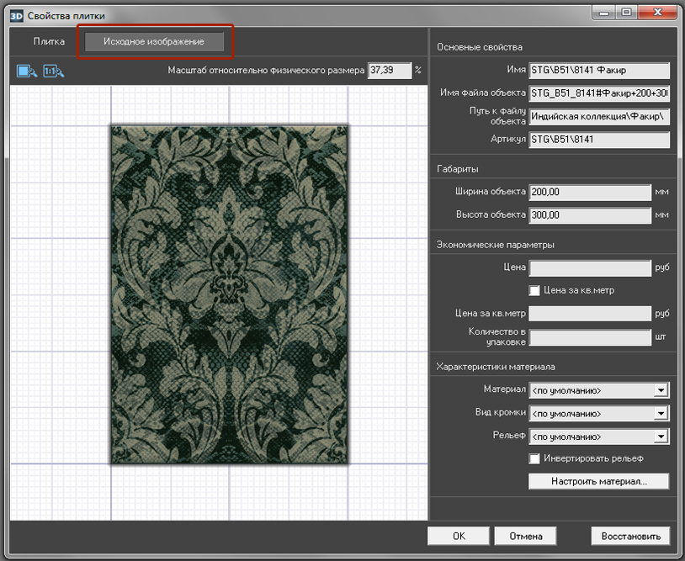Switch to the Плитка tab
Screen dimensions: 685x561
pyautogui.click(x=49, y=41)
